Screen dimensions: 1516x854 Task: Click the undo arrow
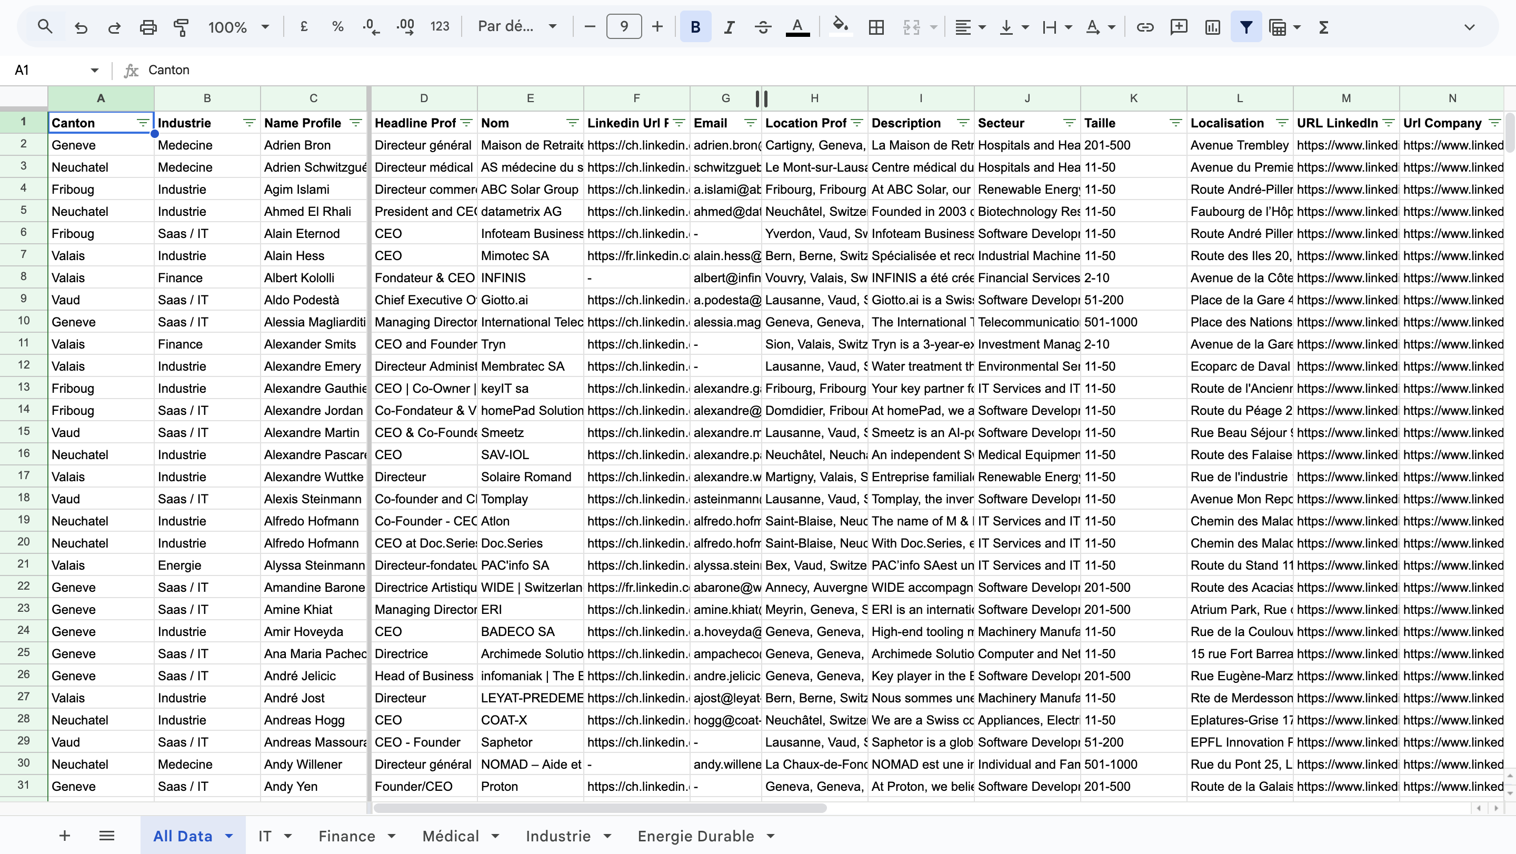(x=81, y=27)
